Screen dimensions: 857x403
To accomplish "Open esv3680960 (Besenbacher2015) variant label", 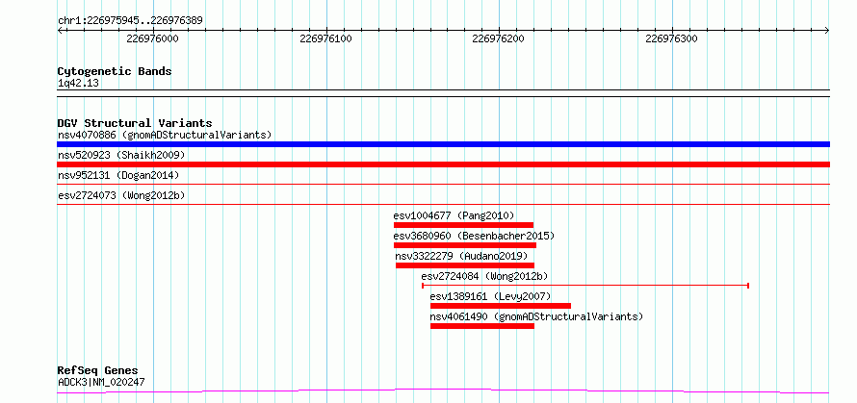I will click(x=474, y=236).
